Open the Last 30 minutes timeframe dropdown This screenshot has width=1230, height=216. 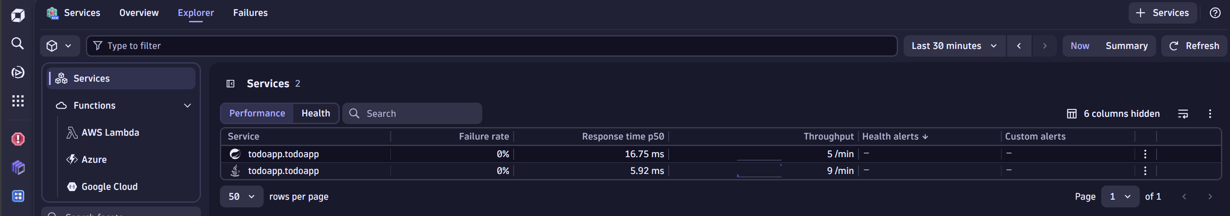click(953, 46)
